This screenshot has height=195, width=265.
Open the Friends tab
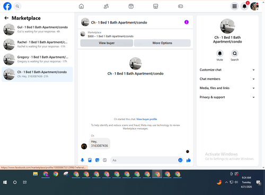pos(106,6)
